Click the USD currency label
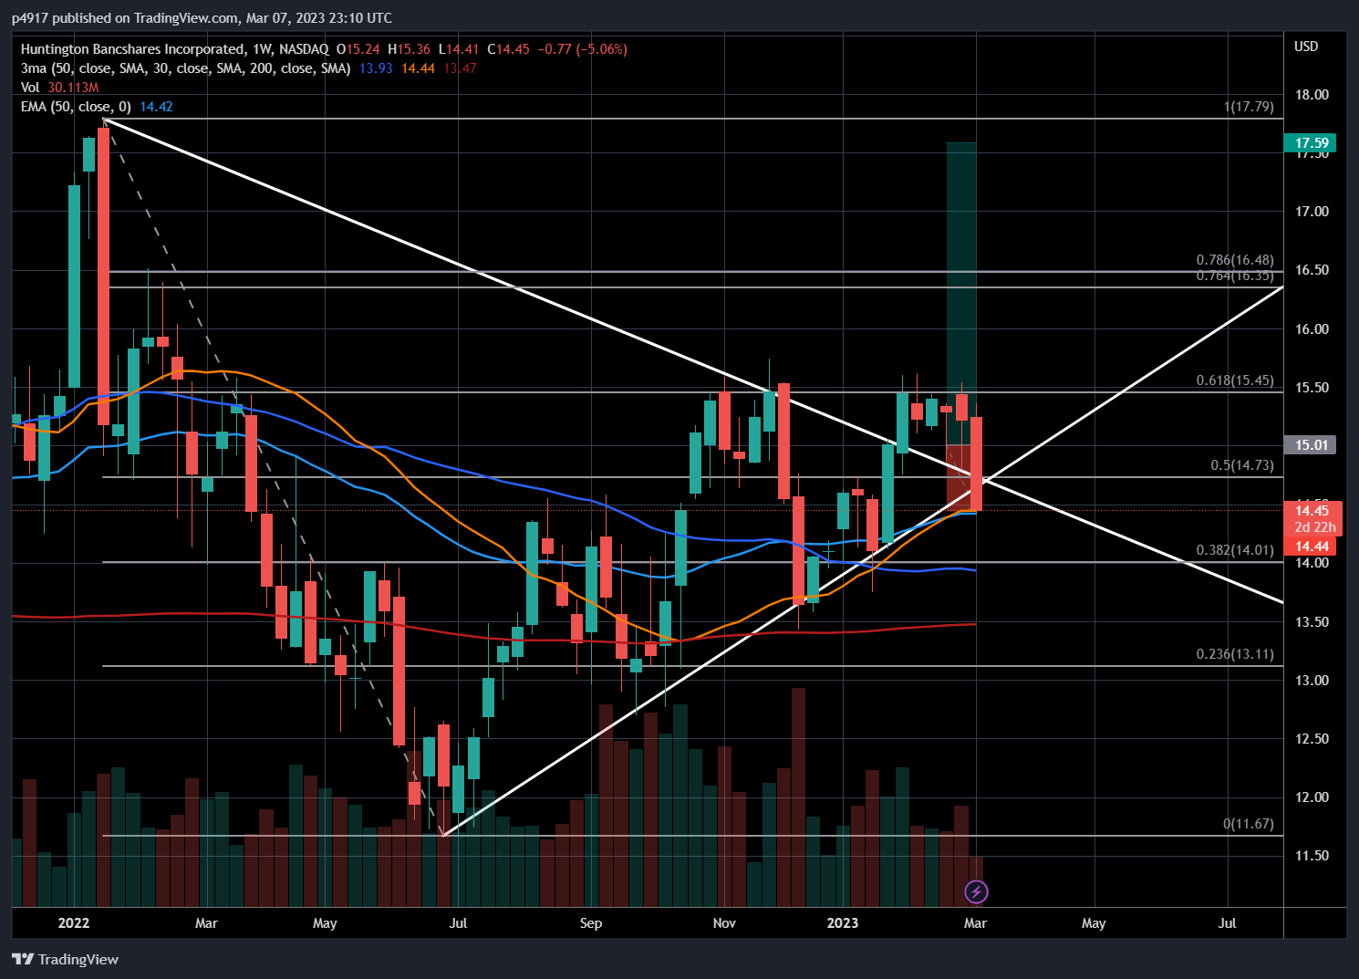This screenshot has width=1359, height=979. pyautogui.click(x=1306, y=47)
